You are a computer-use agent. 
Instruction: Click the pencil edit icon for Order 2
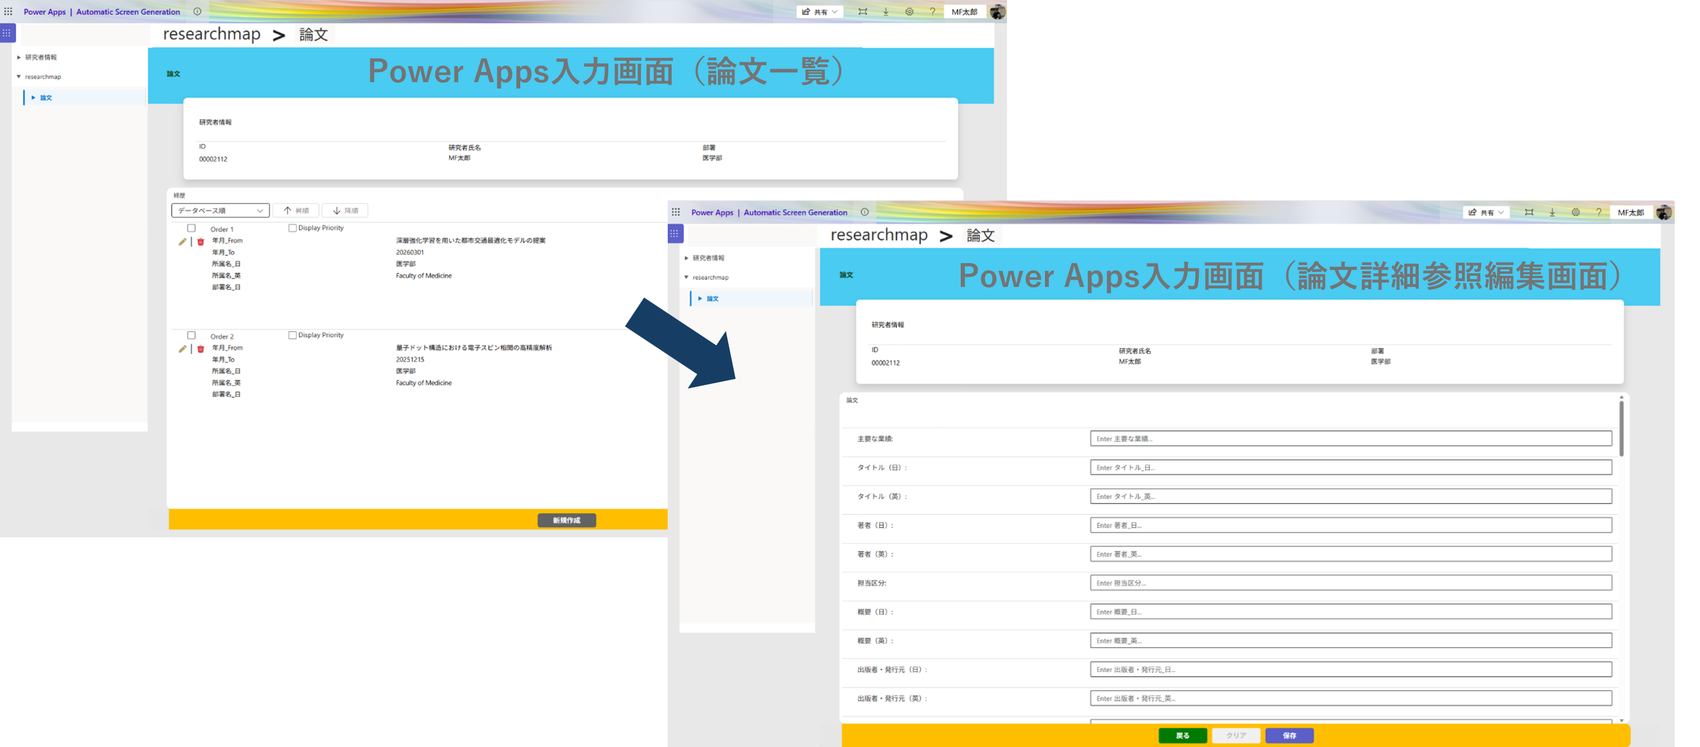pyautogui.click(x=182, y=349)
